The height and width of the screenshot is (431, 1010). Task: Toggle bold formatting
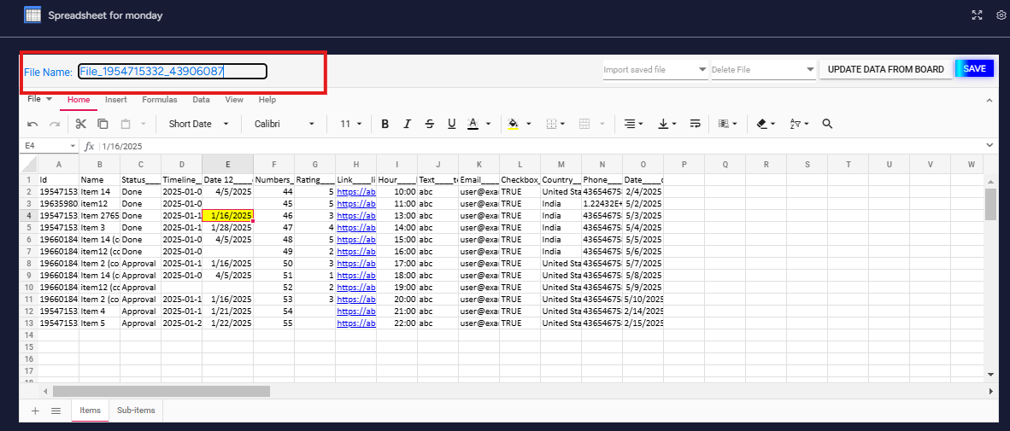click(385, 124)
